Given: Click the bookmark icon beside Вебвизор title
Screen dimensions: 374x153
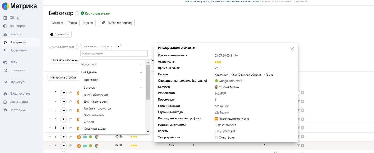Looking at the screenshot, I should [x=77, y=14].
